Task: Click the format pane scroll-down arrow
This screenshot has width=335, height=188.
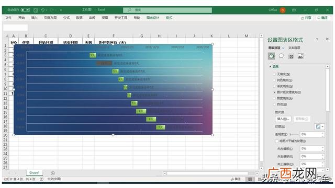Action: (328, 170)
